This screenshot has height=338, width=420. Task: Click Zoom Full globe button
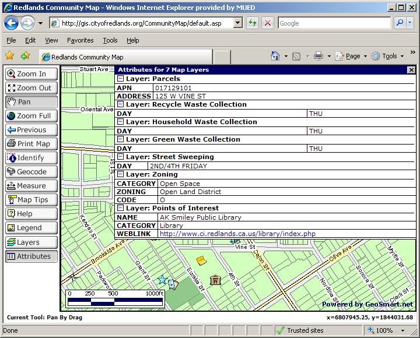[32, 116]
